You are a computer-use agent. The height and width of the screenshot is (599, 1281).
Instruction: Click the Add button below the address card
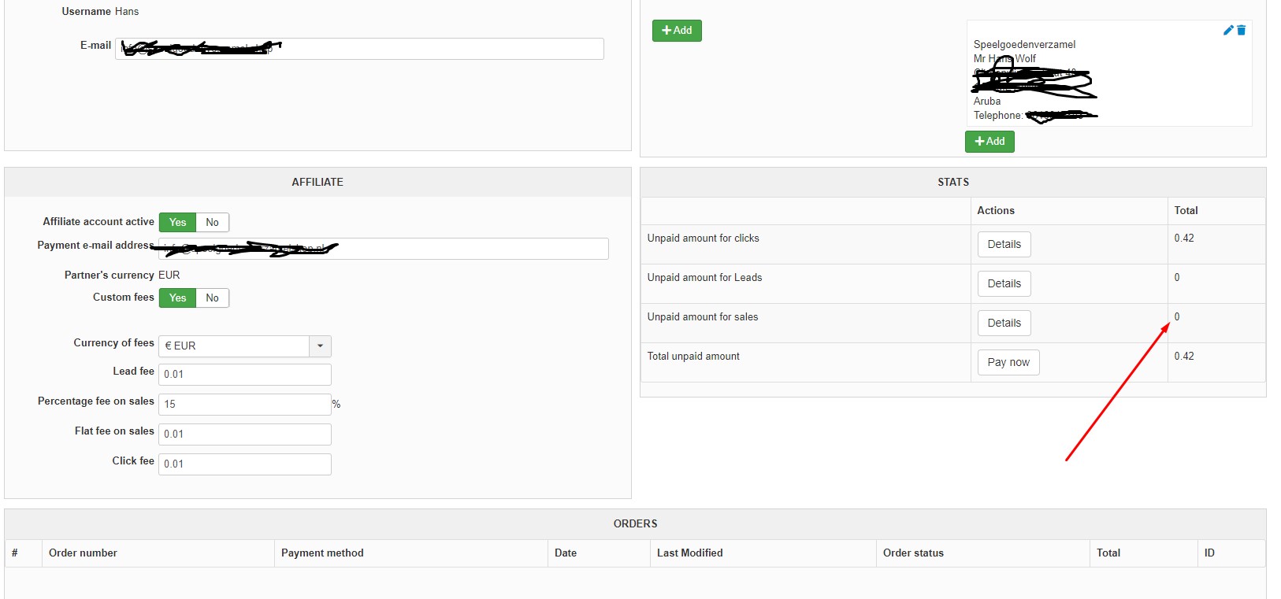990,142
